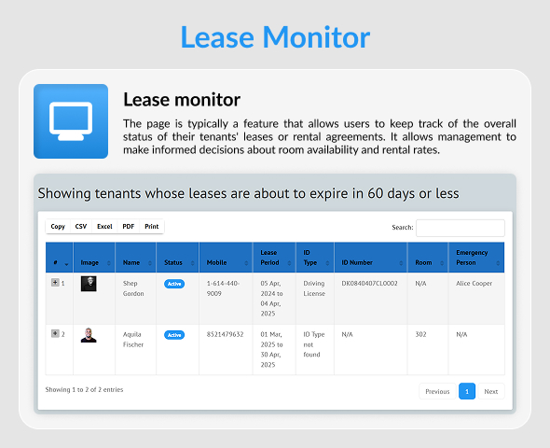Select the name Aquila Fischer
Viewport: 550px width, 448px height.
tap(133, 340)
